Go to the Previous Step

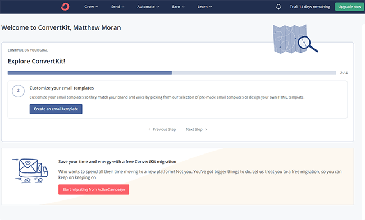click(162, 129)
